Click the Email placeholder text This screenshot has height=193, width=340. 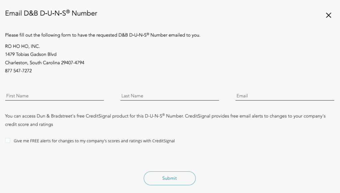tap(242, 96)
